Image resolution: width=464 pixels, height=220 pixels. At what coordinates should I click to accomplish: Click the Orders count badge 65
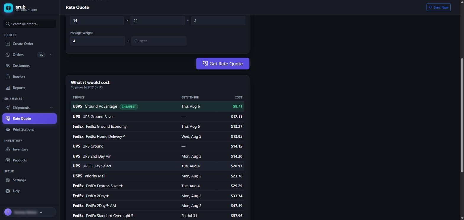[41, 55]
